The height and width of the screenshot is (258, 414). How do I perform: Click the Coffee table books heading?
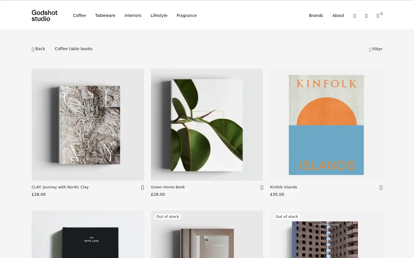[74, 49]
